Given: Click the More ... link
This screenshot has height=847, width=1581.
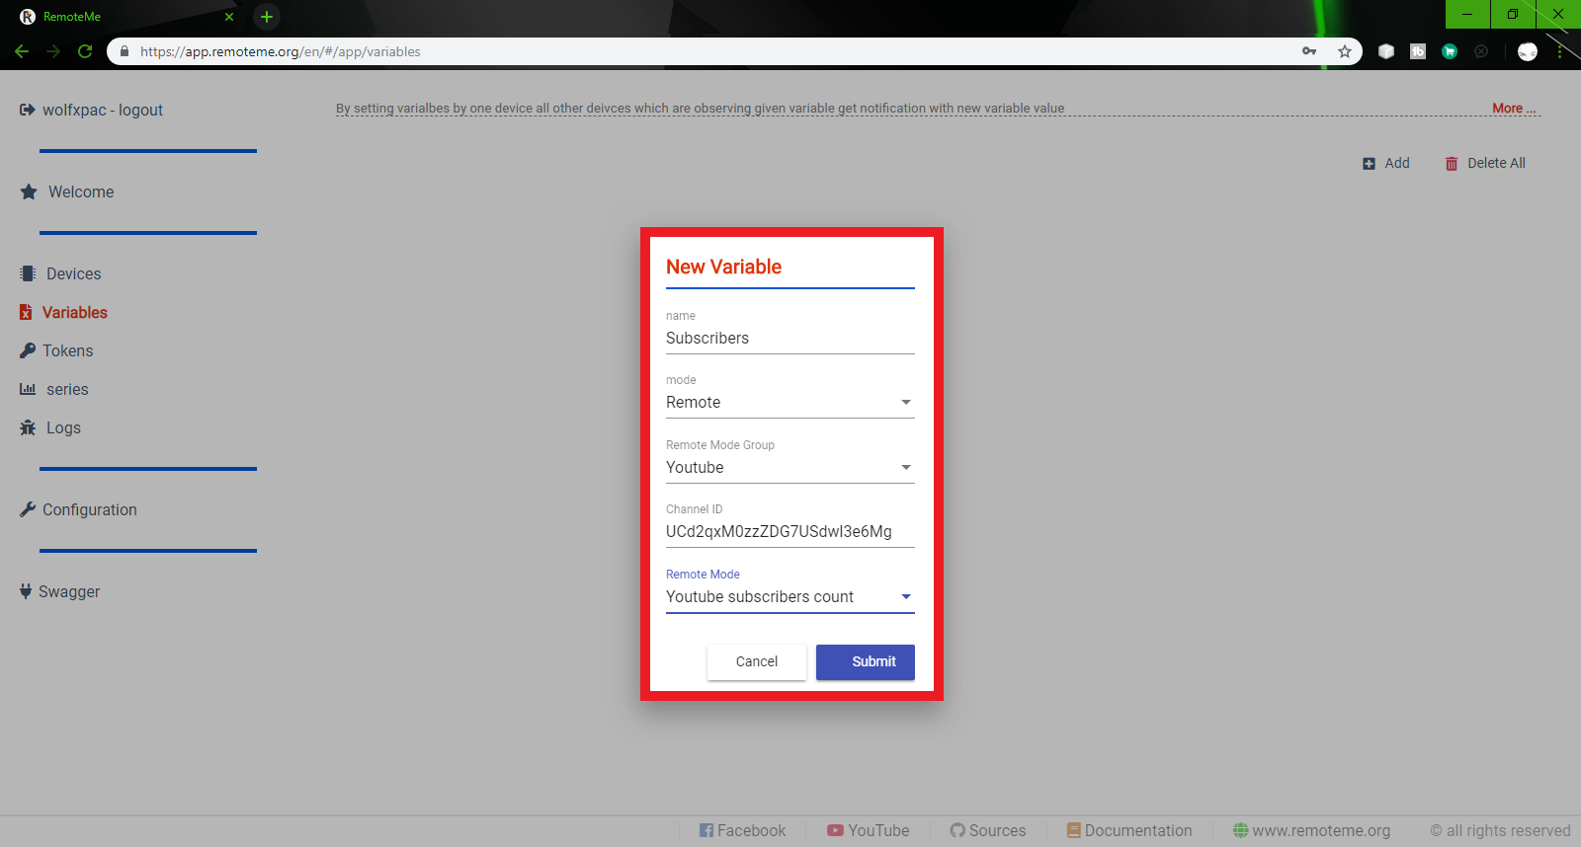Looking at the screenshot, I should (1515, 109).
